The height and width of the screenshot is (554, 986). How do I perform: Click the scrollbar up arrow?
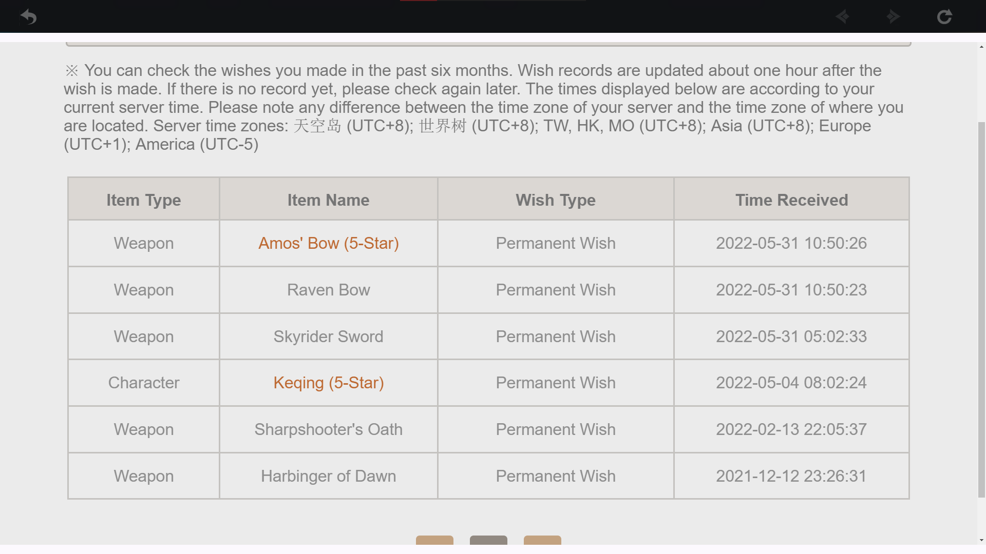981,47
